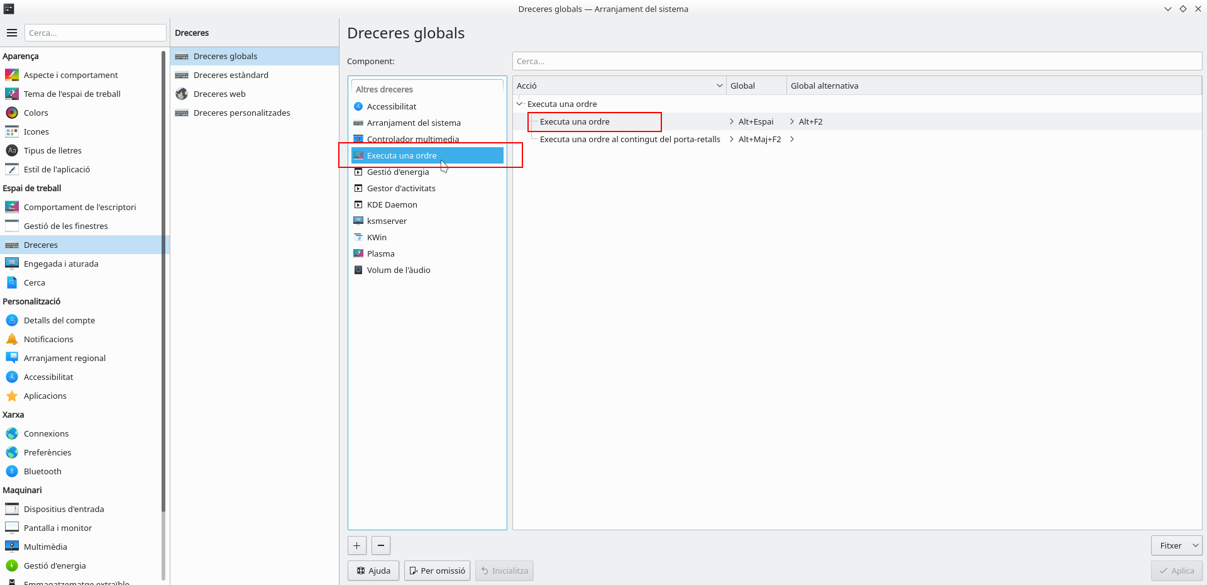Select the Plasma component icon
The height and width of the screenshot is (585, 1207).
click(358, 253)
